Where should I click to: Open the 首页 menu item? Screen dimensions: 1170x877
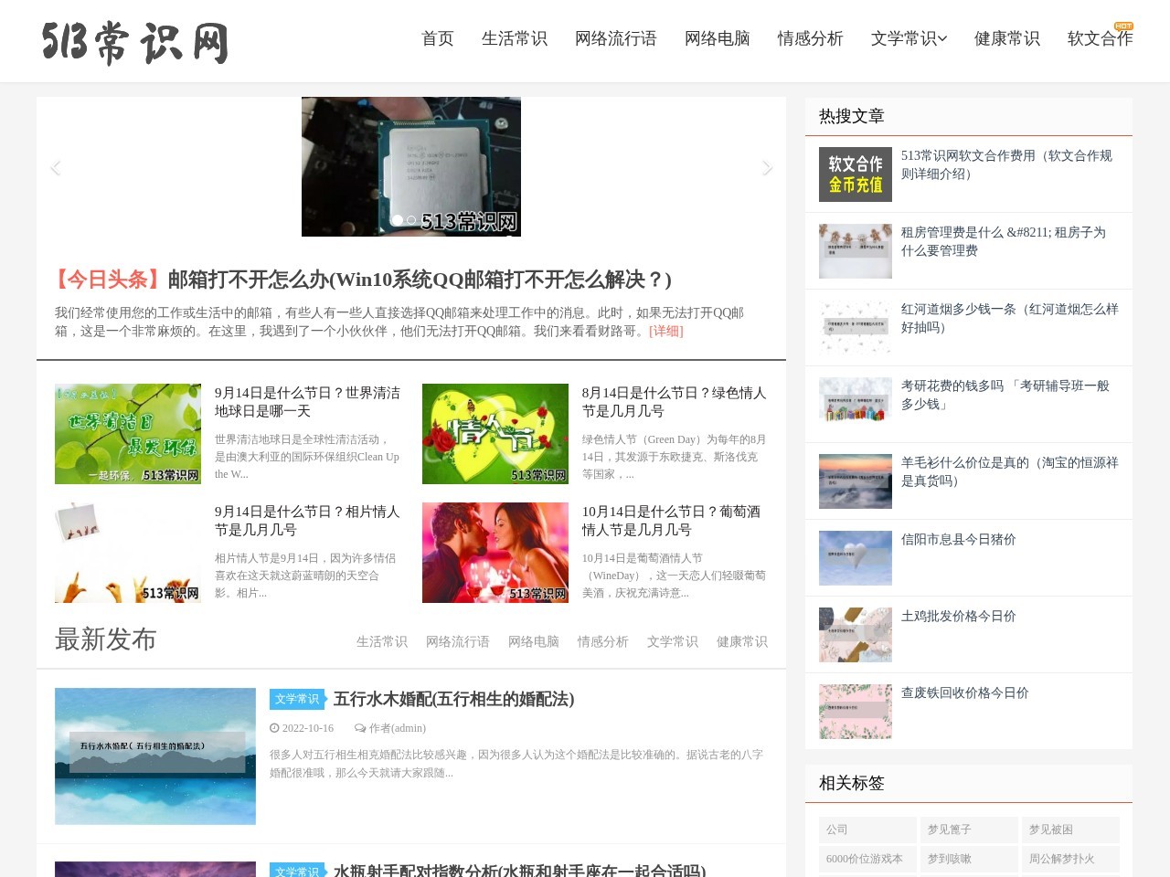pyautogui.click(x=436, y=39)
